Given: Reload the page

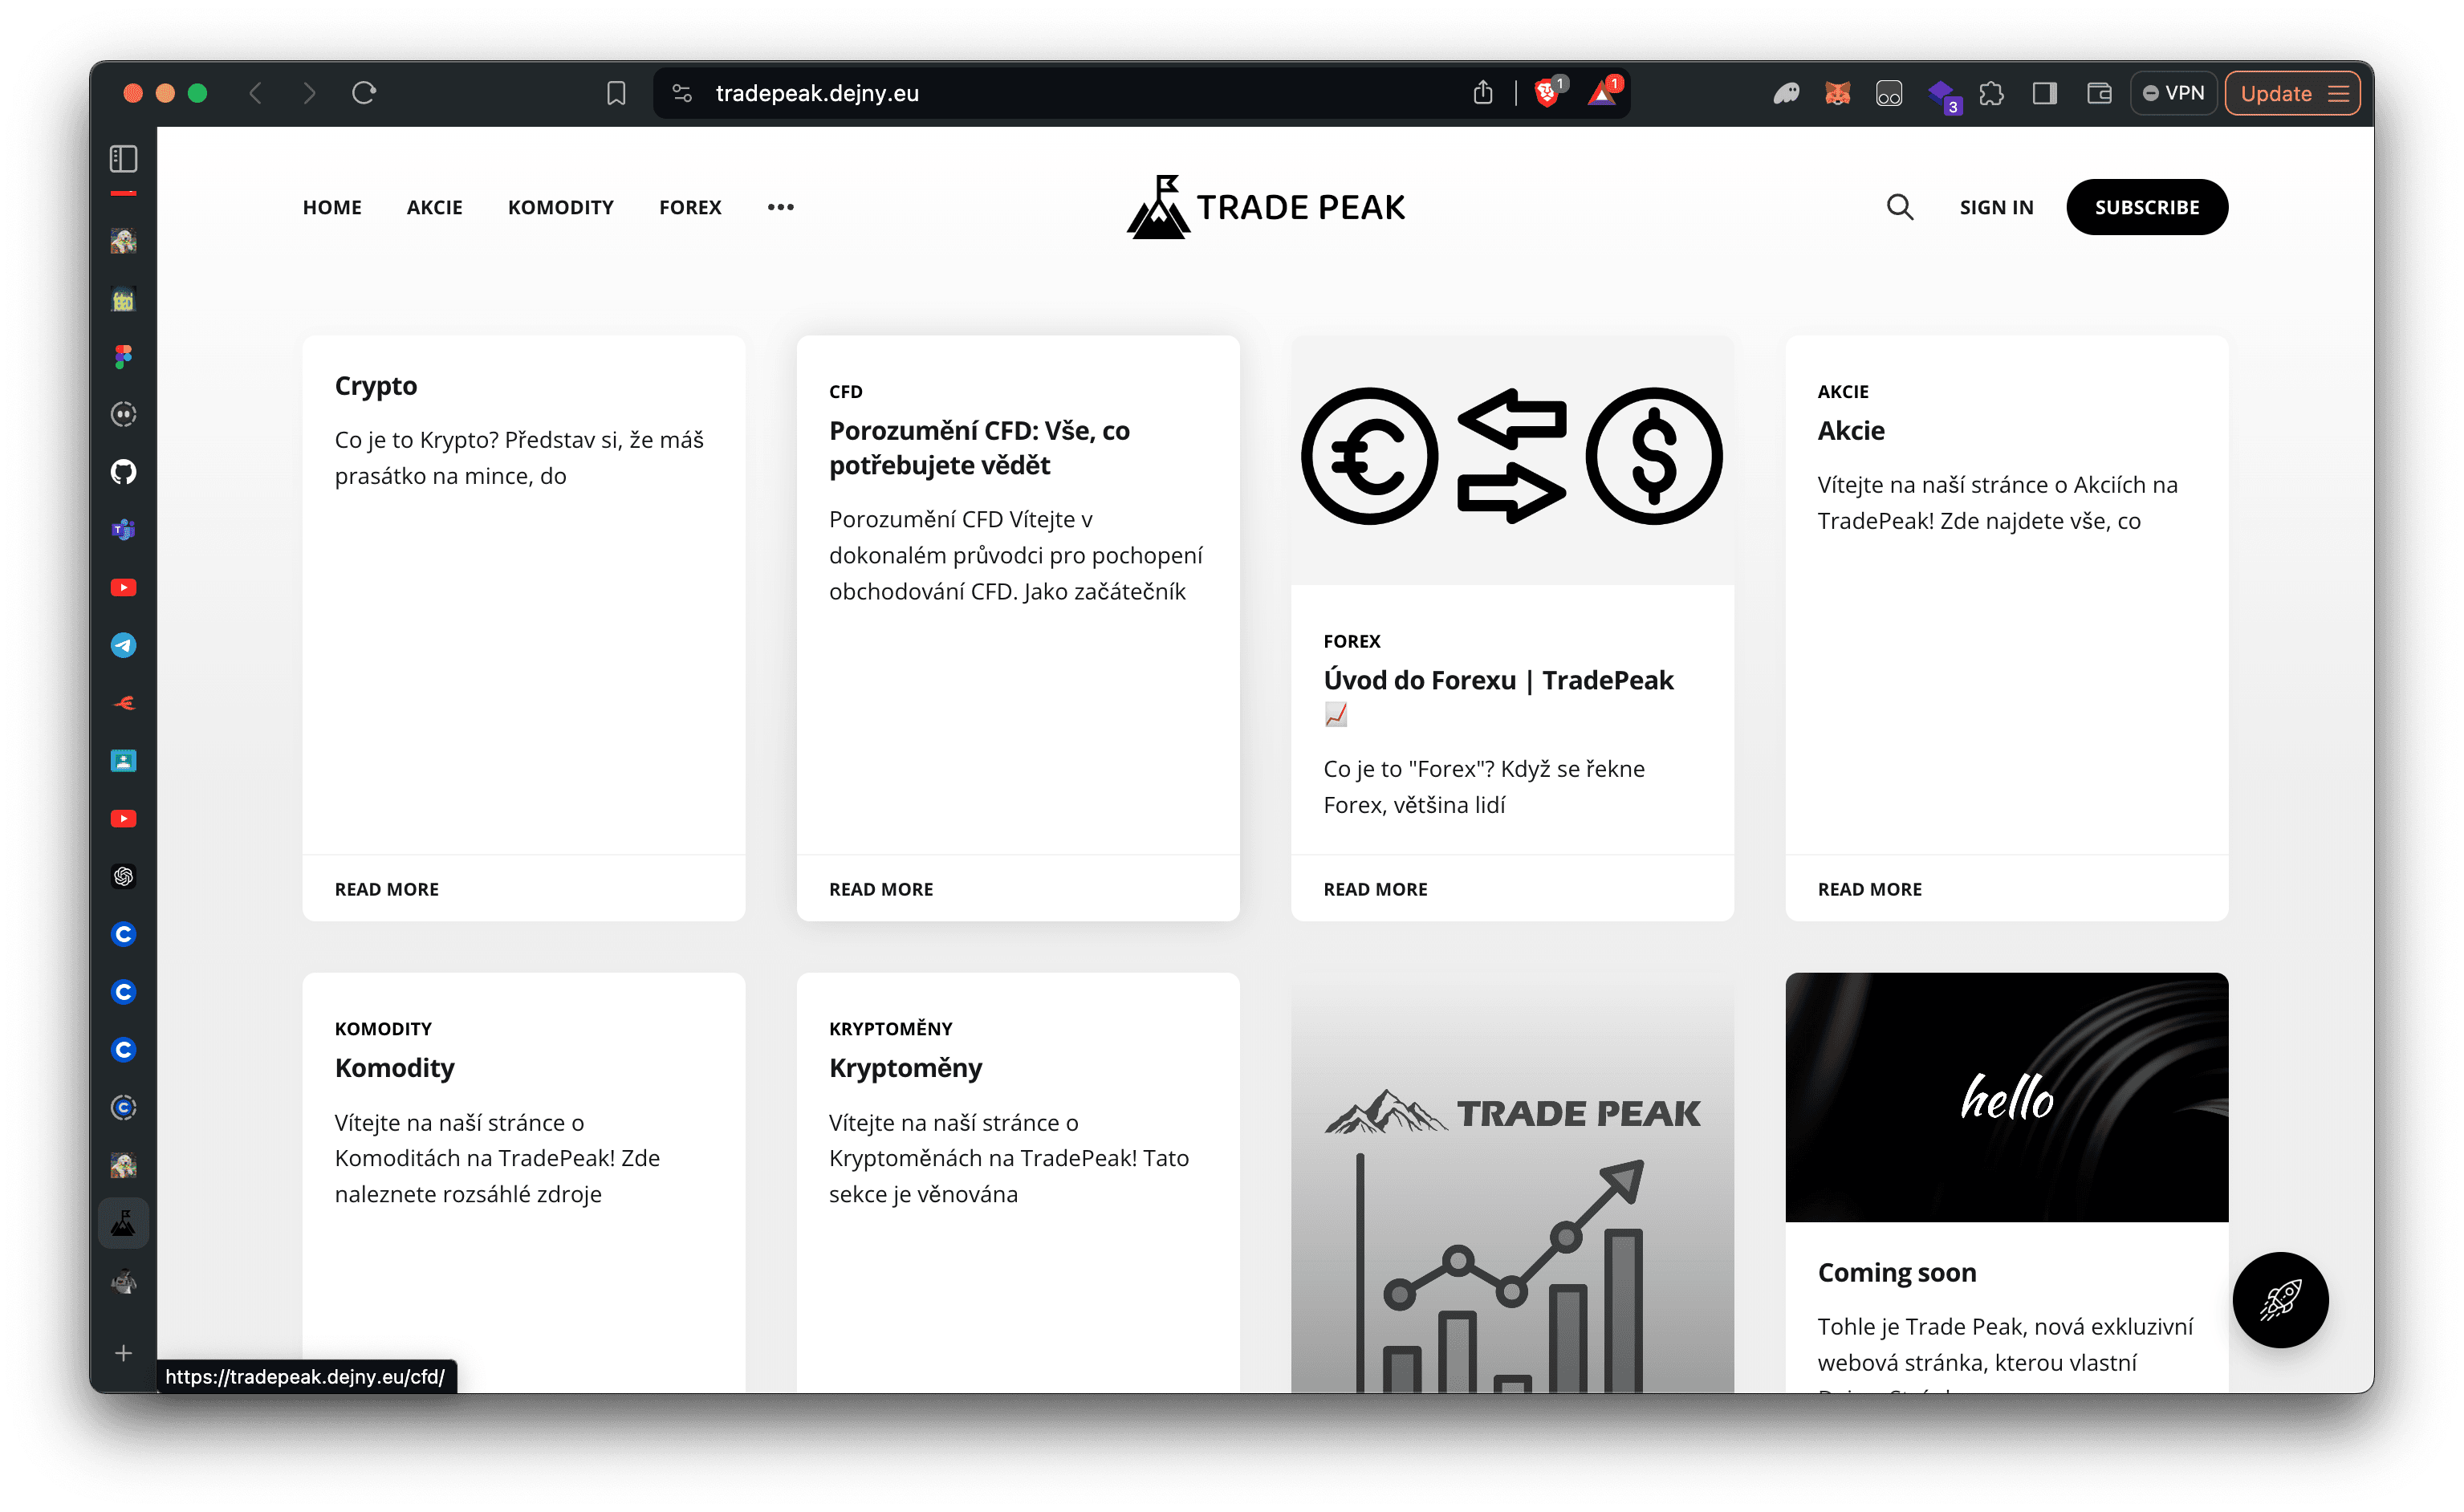Looking at the screenshot, I should point(364,93).
